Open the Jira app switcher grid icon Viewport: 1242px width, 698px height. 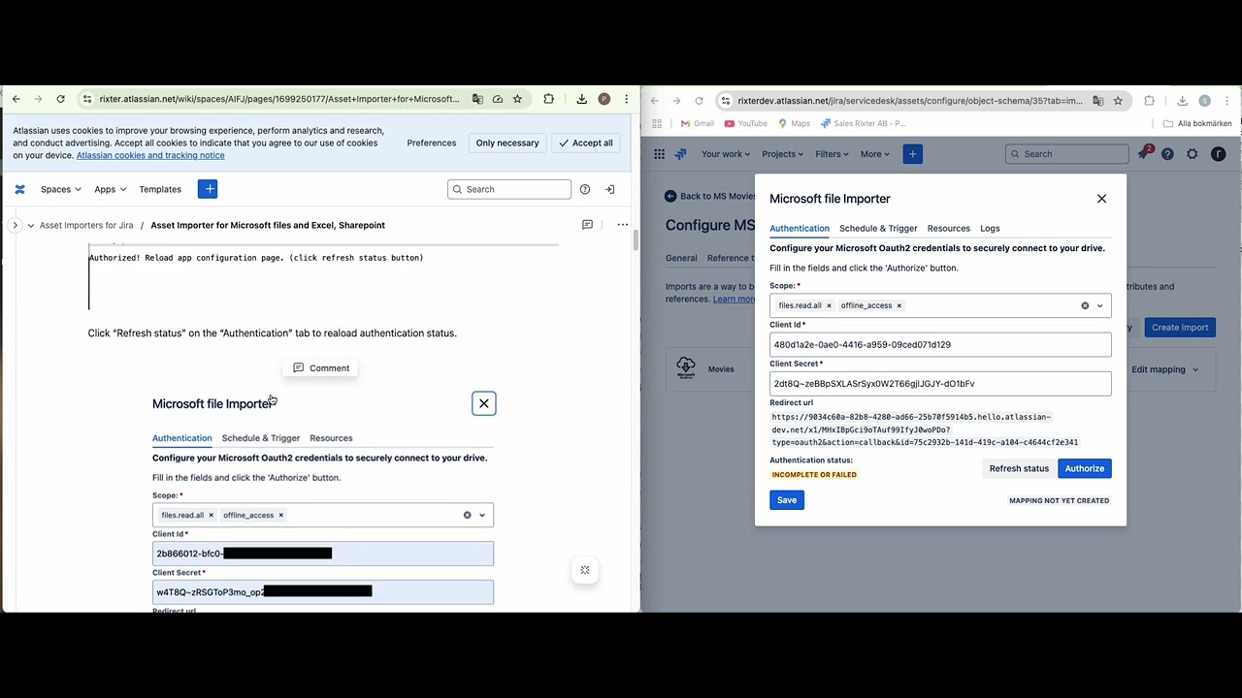click(x=659, y=154)
